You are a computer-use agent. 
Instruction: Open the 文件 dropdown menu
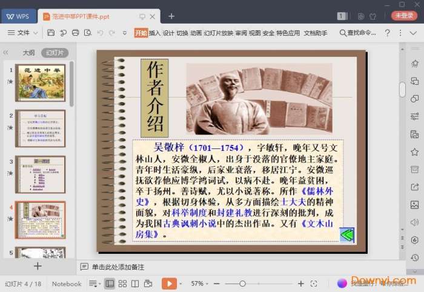[x=23, y=33]
